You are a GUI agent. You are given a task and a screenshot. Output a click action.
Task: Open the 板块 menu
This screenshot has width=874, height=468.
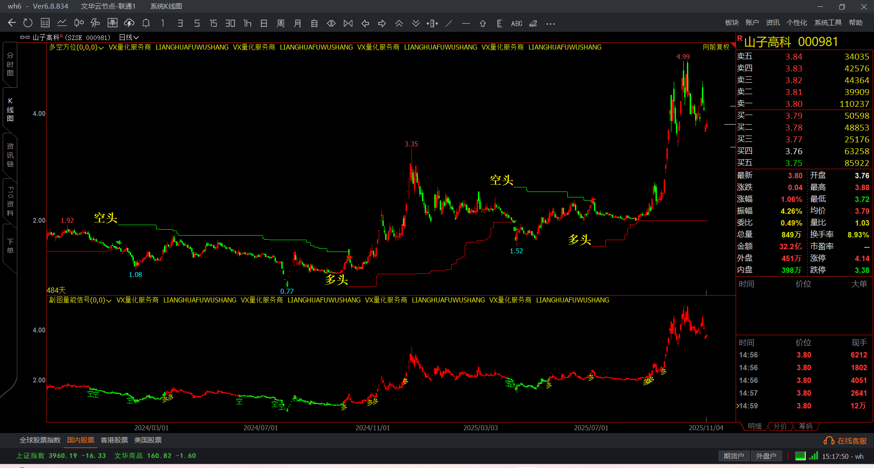[732, 23]
